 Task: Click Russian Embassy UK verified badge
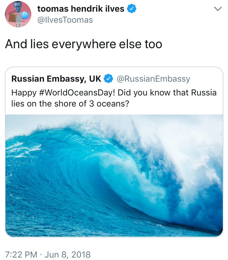[108, 79]
